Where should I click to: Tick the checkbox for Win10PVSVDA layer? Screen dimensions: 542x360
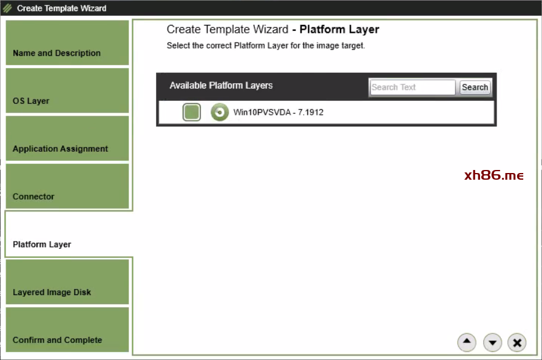click(192, 112)
